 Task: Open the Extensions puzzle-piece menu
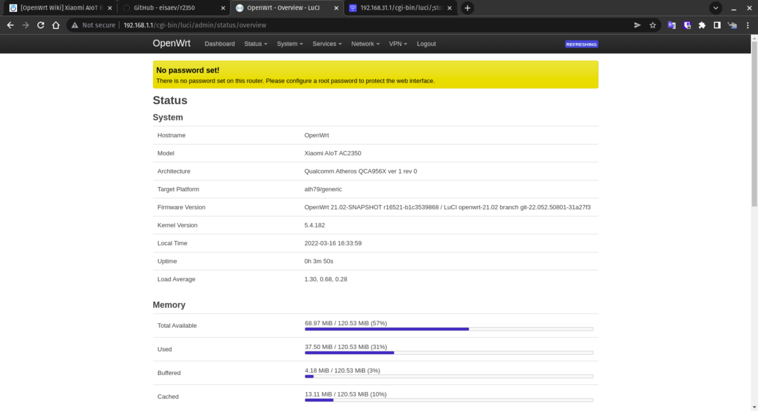click(702, 25)
